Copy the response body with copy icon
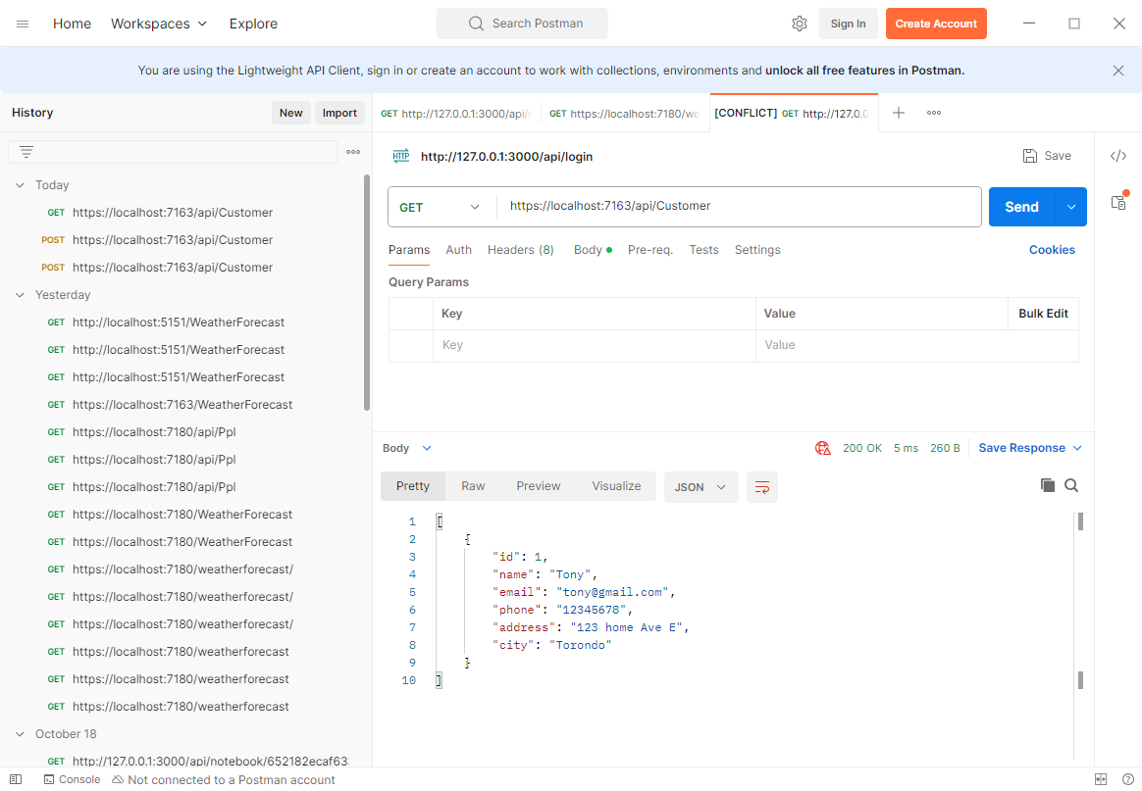Viewport: 1142px width, 791px height. (x=1047, y=485)
